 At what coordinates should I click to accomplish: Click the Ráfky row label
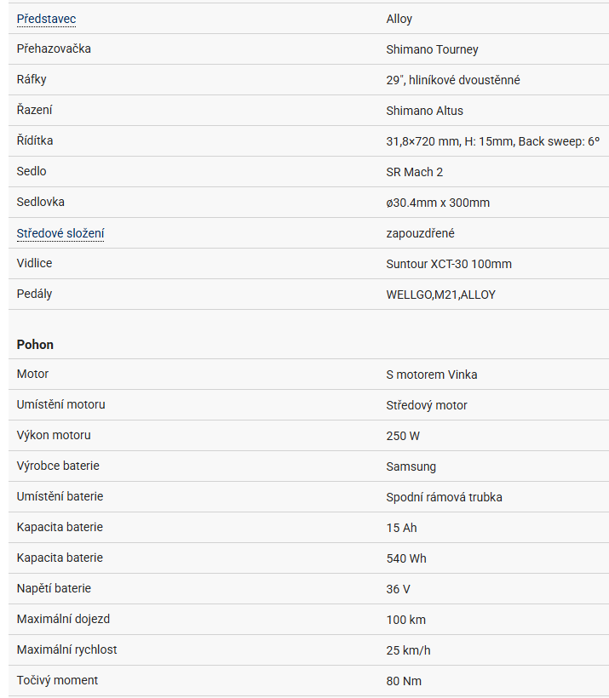click(32, 79)
